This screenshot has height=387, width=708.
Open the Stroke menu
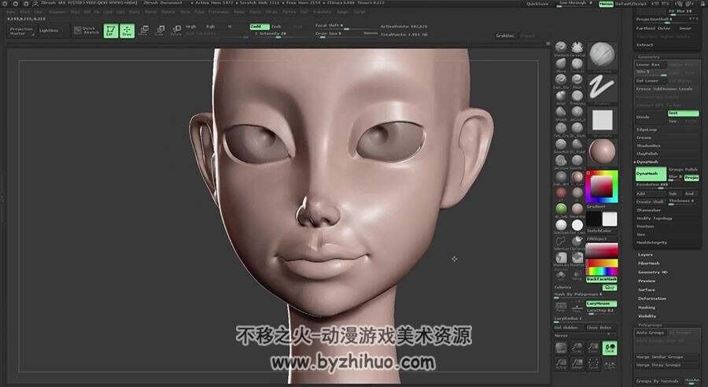point(271,12)
